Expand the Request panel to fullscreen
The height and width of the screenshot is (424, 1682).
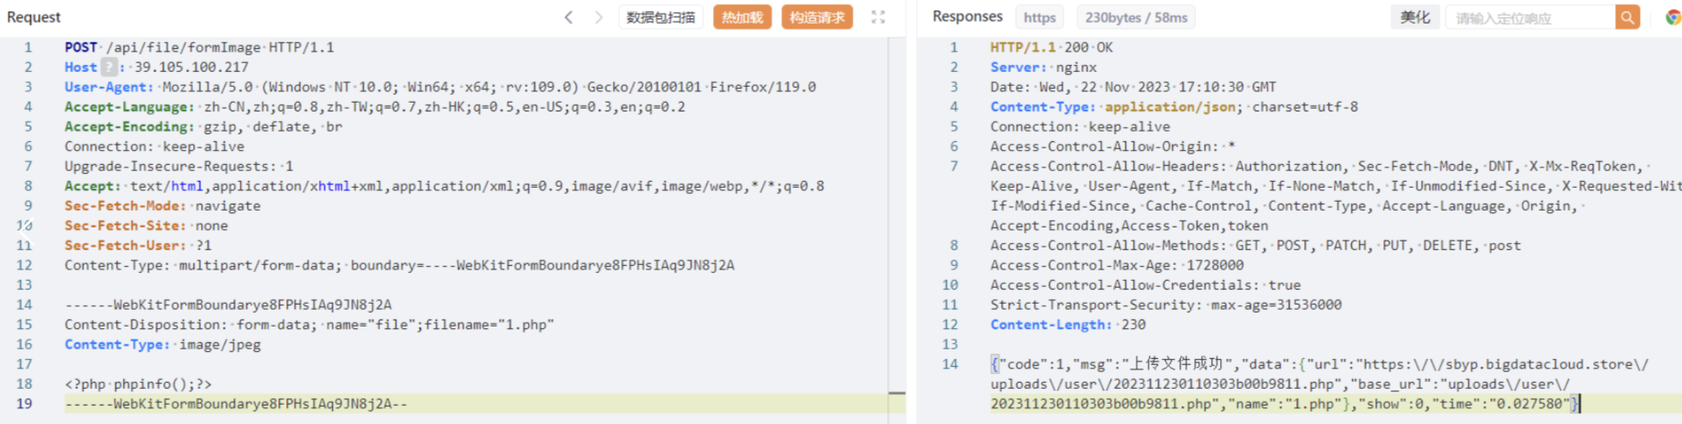[877, 17]
